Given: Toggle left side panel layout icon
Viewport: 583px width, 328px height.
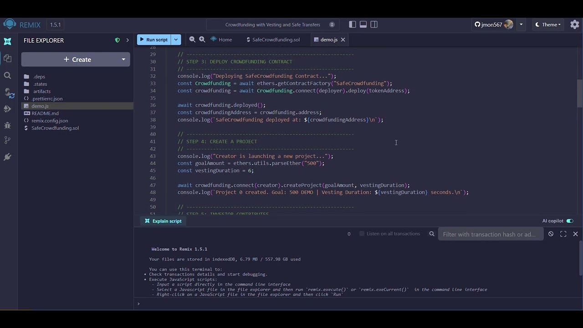Looking at the screenshot, I should tap(353, 25).
